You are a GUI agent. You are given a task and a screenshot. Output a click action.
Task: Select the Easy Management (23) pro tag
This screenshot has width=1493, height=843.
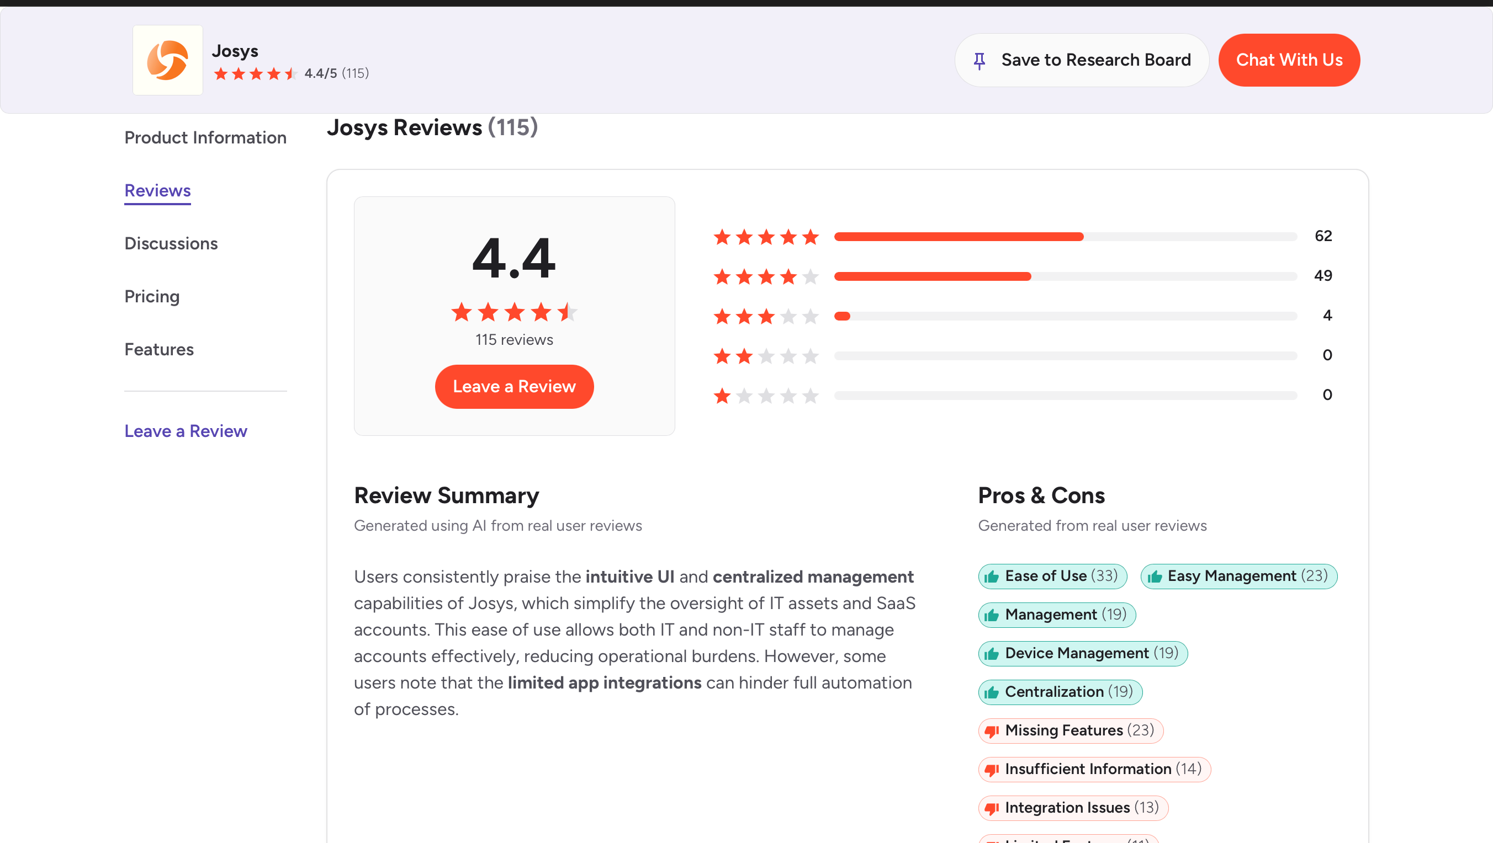pyautogui.click(x=1238, y=576)
